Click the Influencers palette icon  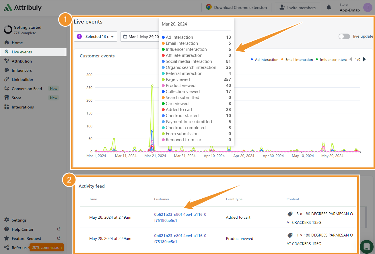point(7,70)
